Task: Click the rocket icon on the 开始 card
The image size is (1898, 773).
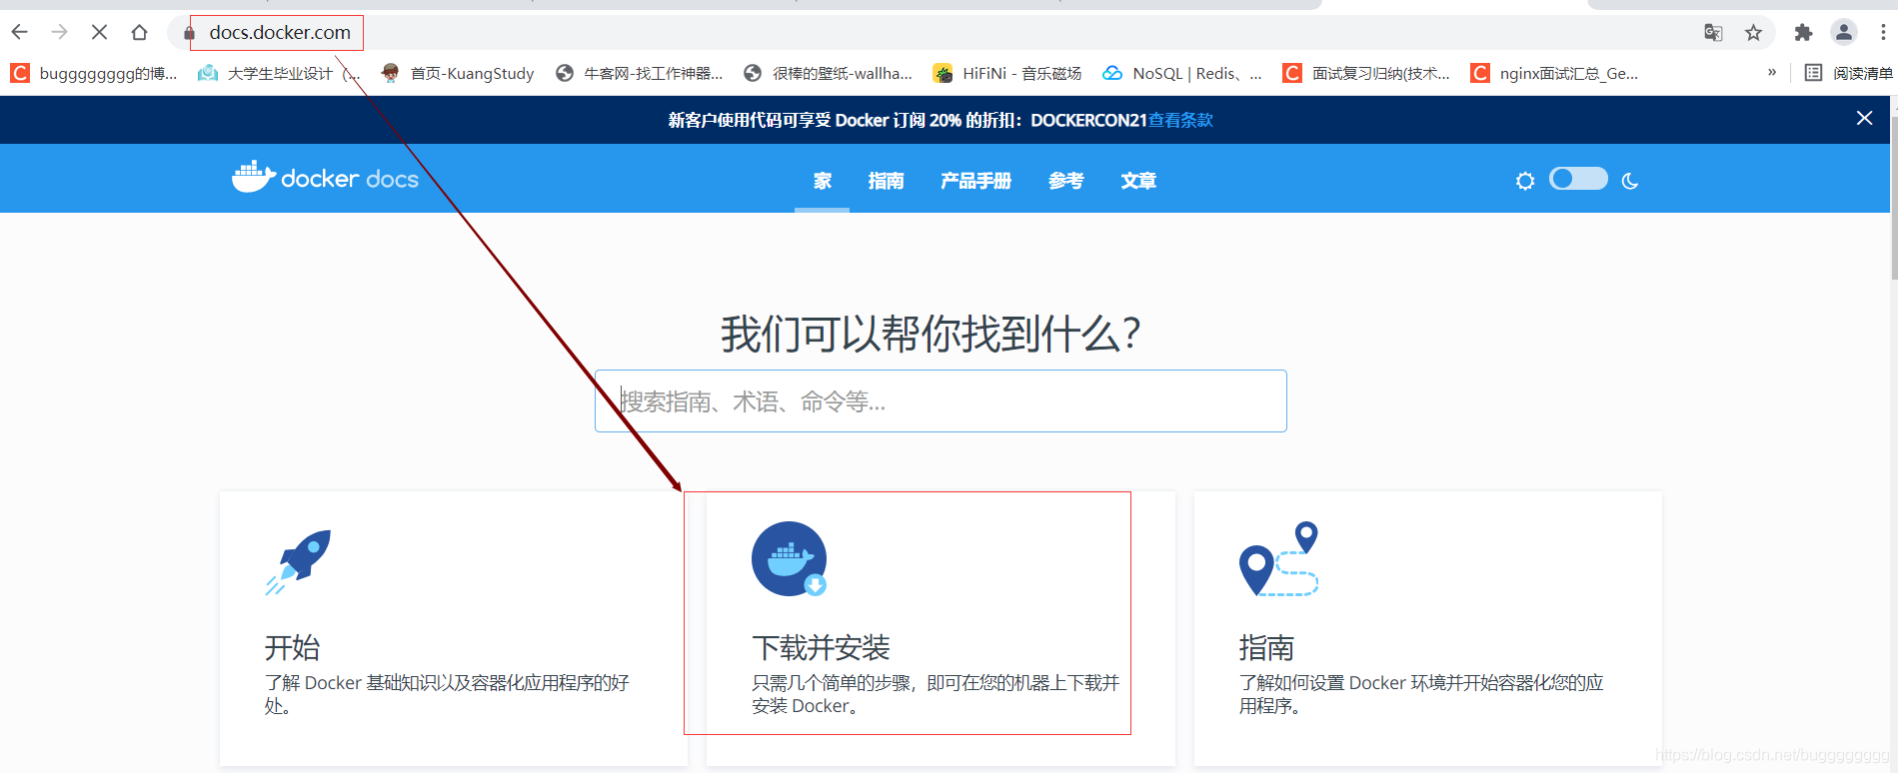Action: [298, 562]
